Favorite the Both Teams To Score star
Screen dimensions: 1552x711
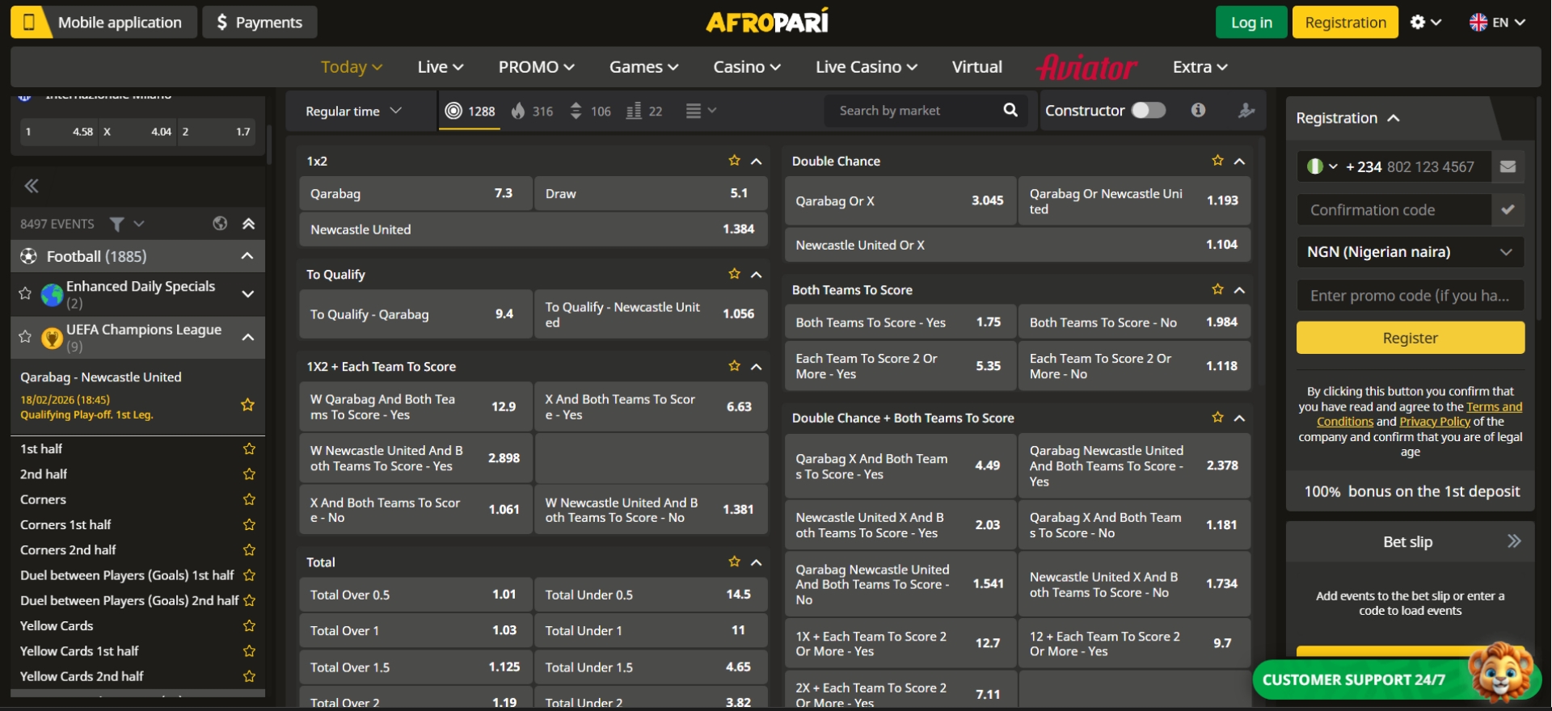(x=1217, y=289)
